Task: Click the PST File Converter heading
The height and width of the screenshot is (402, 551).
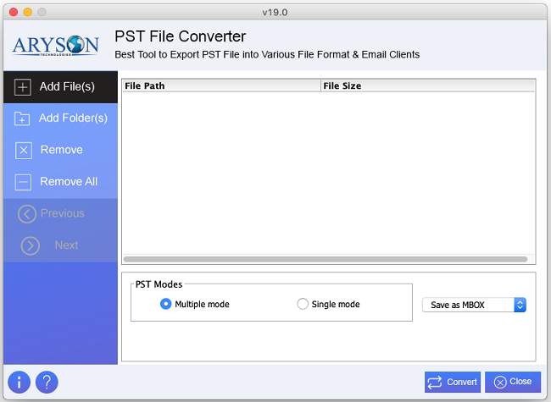Action: click(181, 36)
